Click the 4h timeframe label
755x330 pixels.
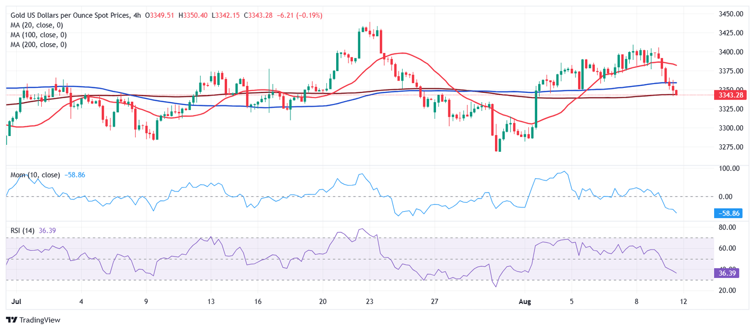(x=137, y=16)
